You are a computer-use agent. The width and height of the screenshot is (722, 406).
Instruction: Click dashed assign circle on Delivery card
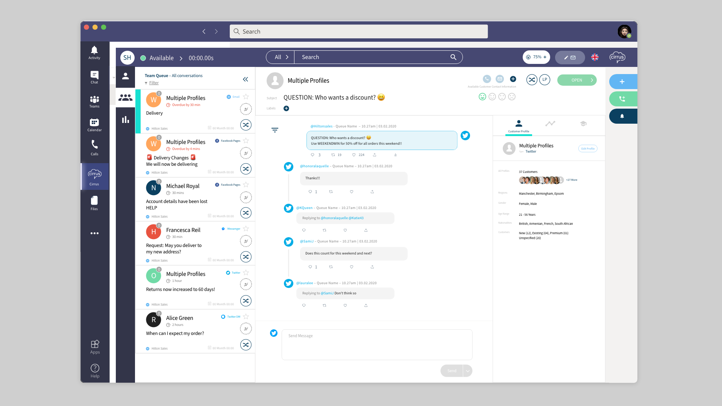coord(246,109)
